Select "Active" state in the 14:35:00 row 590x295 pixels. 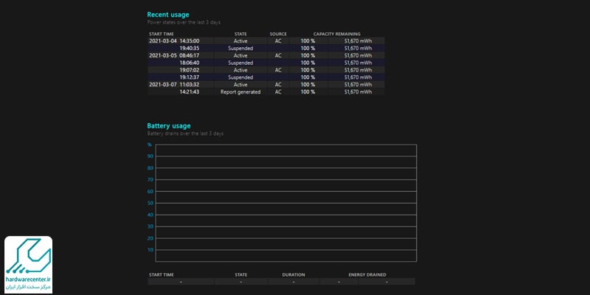pos(240,41)
